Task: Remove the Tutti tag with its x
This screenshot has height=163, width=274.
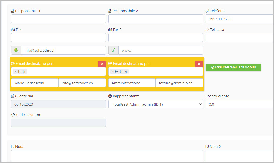Action: 16,71
